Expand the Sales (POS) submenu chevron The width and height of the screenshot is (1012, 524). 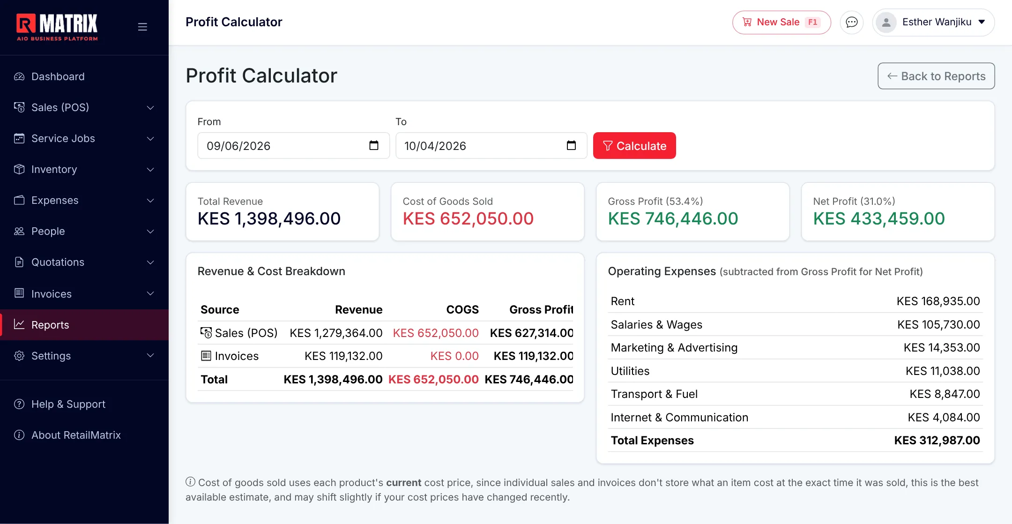[x=150, y=108]
